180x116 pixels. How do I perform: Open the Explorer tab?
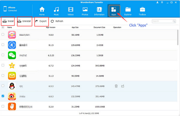128,11
